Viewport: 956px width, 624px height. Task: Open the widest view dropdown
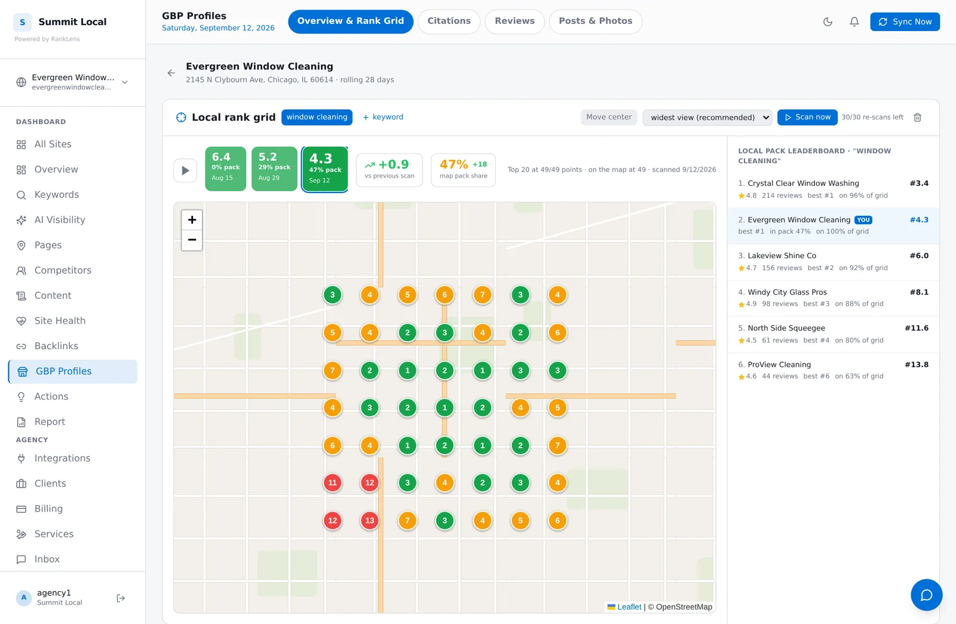coord(707,117)
